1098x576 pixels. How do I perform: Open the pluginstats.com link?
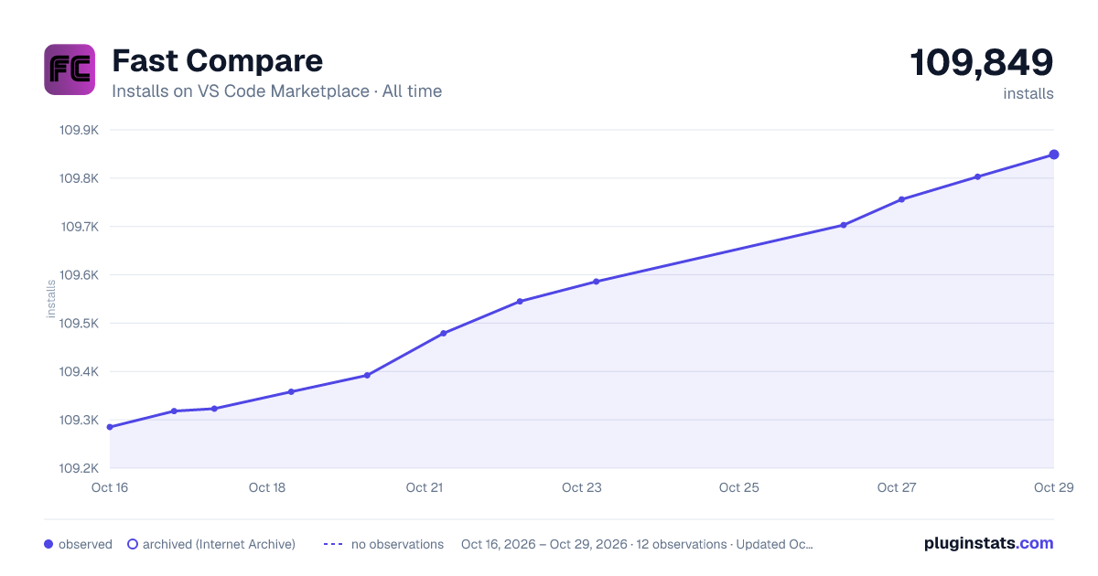pyautogui.click(x=989, y=543)
